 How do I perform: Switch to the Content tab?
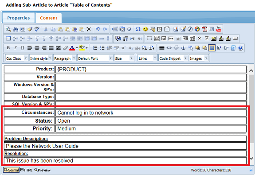(x=49, y=18)
